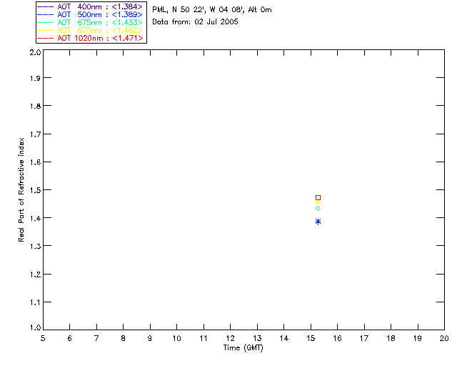Screen dimensions: 457x366
Task: Click the red dashed legend line
Action: click(x=46, y=38)
